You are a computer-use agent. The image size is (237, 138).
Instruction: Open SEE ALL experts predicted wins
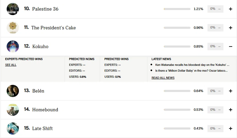[x=11, y=65]
